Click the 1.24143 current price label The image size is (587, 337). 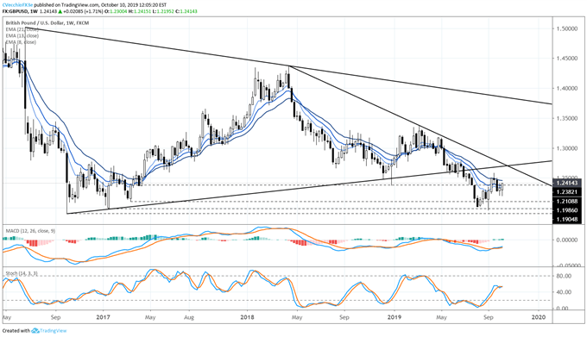click(567, 183)
